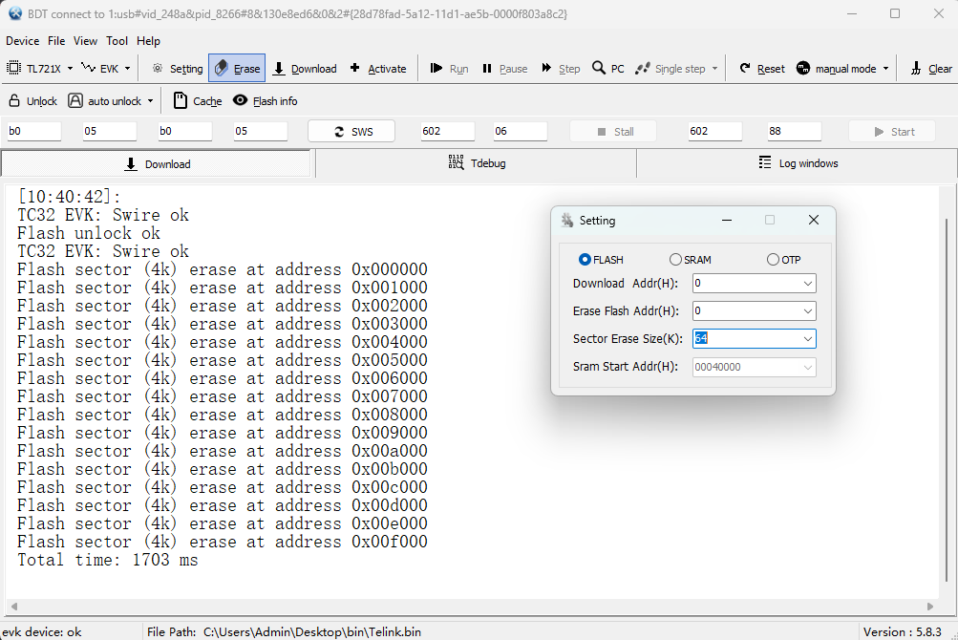Click the Telink.bin file path in status bar
The height and width of the screenshot is (640, 958).
point(312,632)
